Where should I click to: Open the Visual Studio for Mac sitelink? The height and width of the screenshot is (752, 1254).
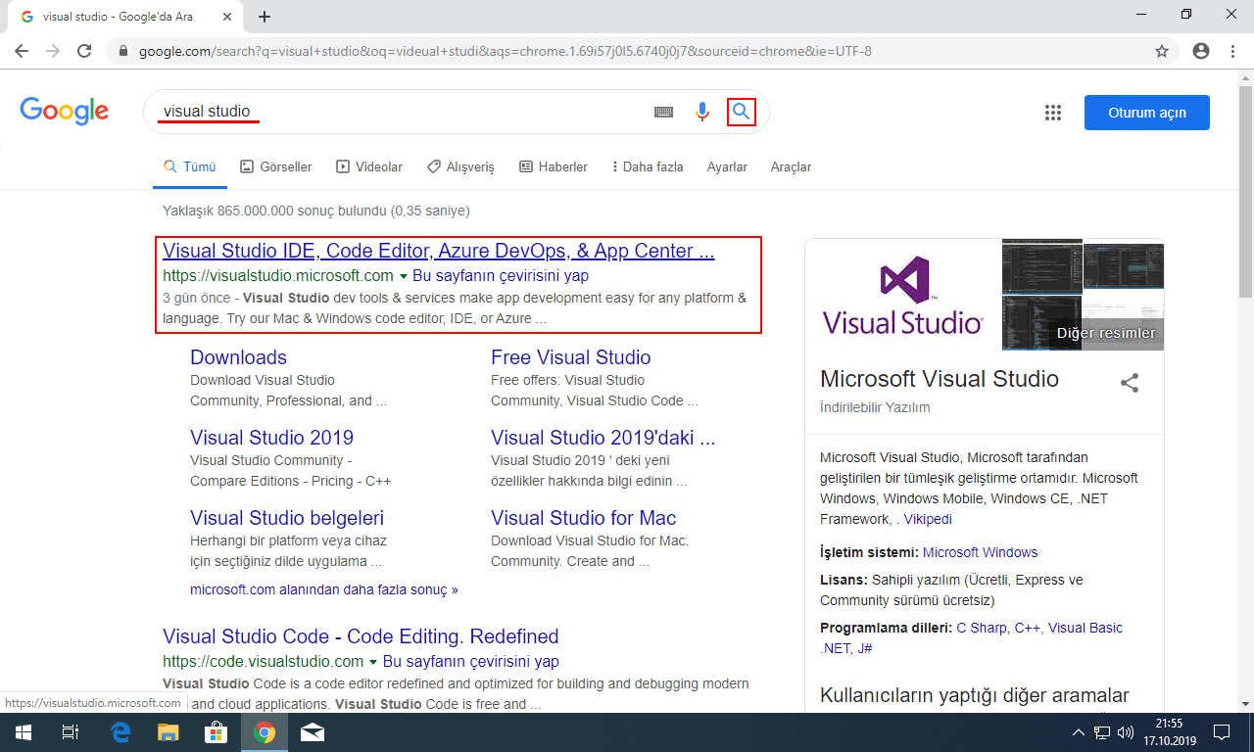[584, 518]
